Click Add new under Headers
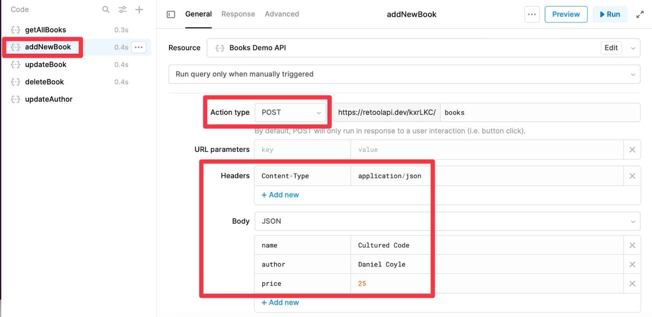This screenshot has height=317, width=652. (280, 195)
